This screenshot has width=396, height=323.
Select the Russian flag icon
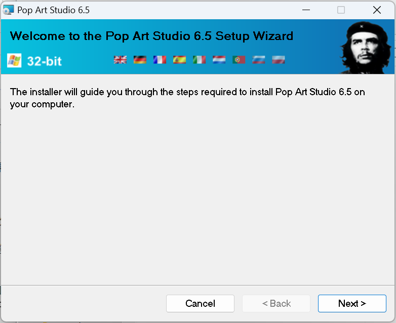(x=259, y=60)
